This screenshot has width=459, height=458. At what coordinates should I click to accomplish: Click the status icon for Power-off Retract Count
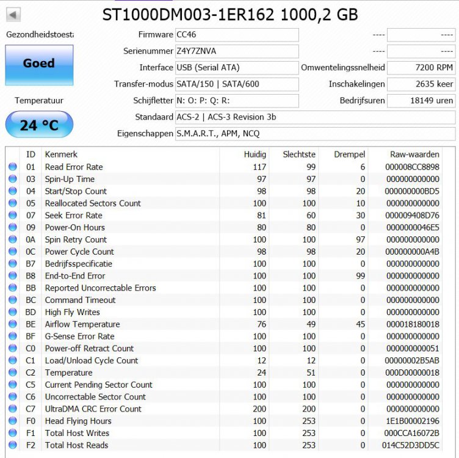tap(13, 348)
